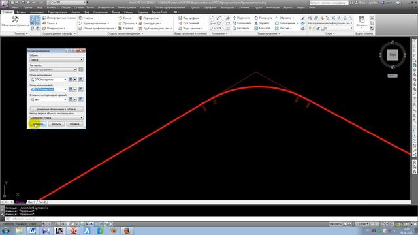The width and height of the screenshot is (418, 235).
Task: Select the Масштаб (scale) tool
Action: point(263,28)
